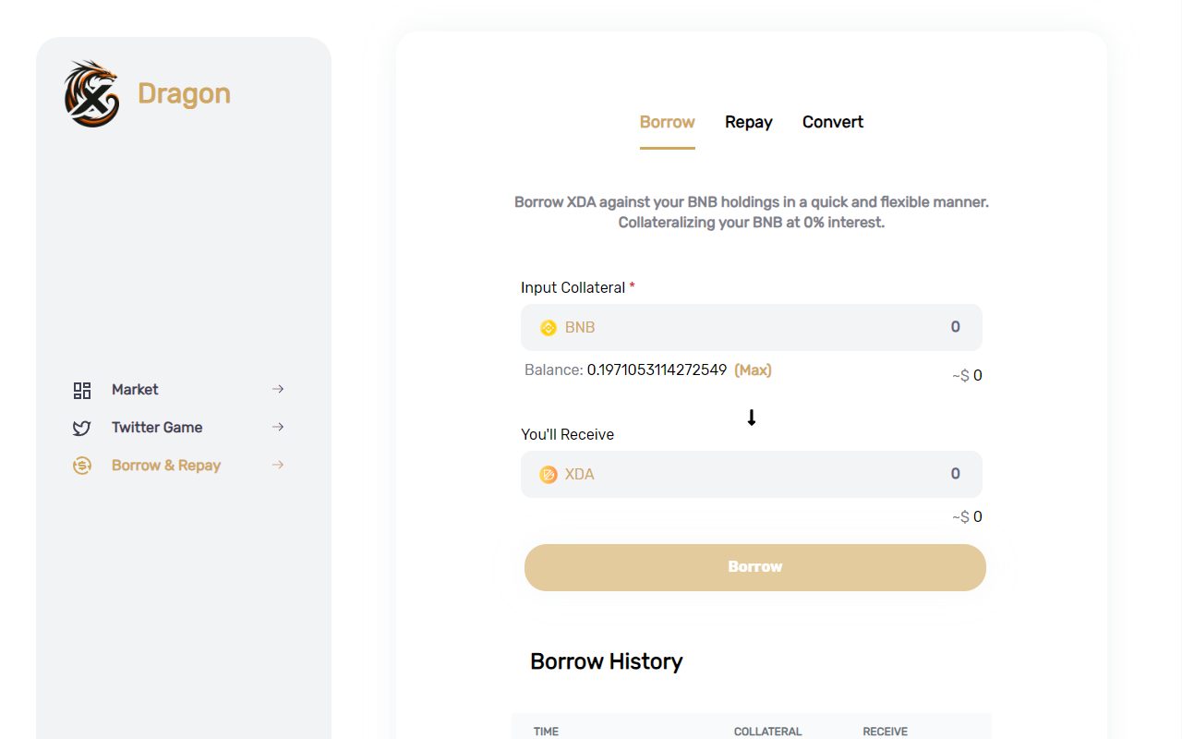Screen dimensions: 1182x739
Task: Click the Dragon brand name
Action: tap(184, 93)
